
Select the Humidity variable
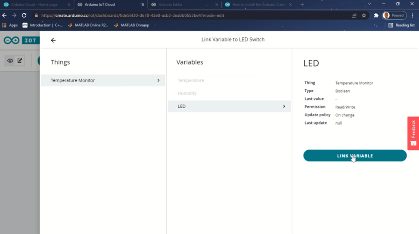187,93
